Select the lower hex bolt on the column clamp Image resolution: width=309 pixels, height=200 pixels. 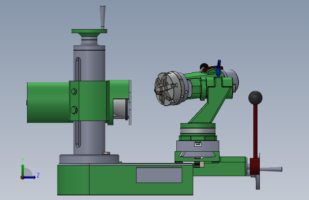(x=74, y=110)
